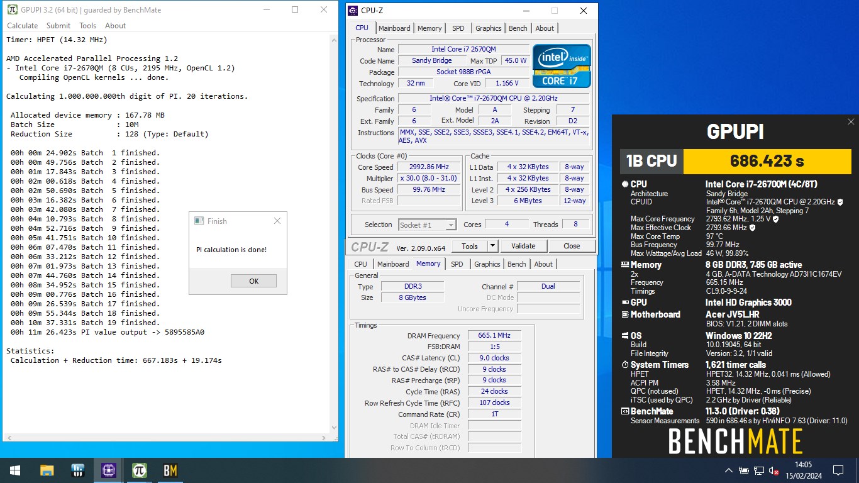Screen dimensions: 859x483
Task: Click the Core Speed value 2992.86 MHz
Action: pyautogui.click(x=429, y=167)
